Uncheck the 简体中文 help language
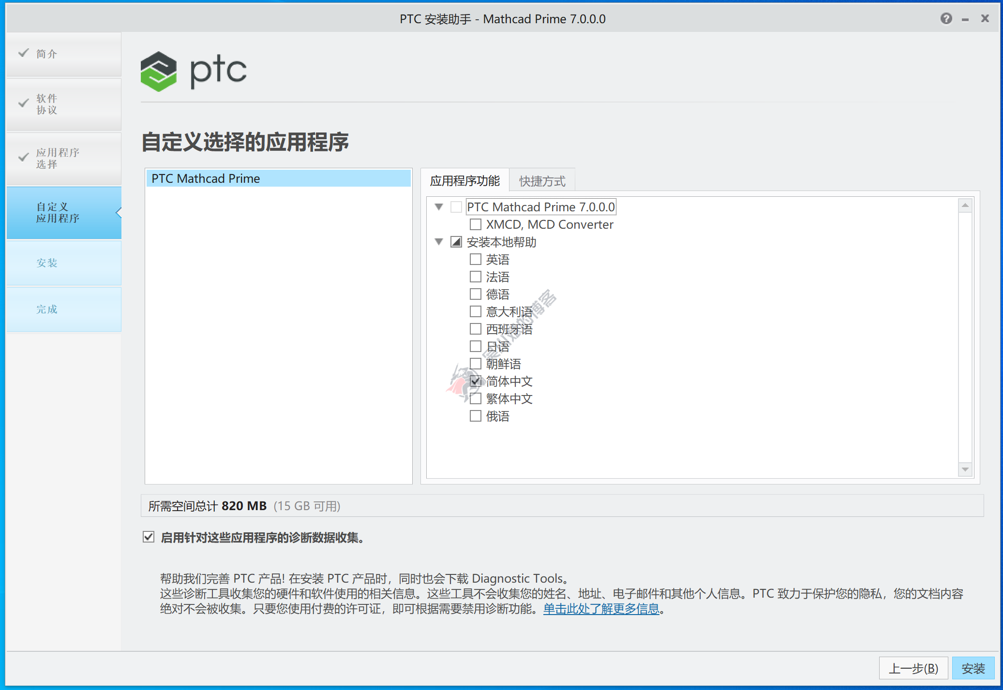1003x690 pixels. (x=475, y=381)
